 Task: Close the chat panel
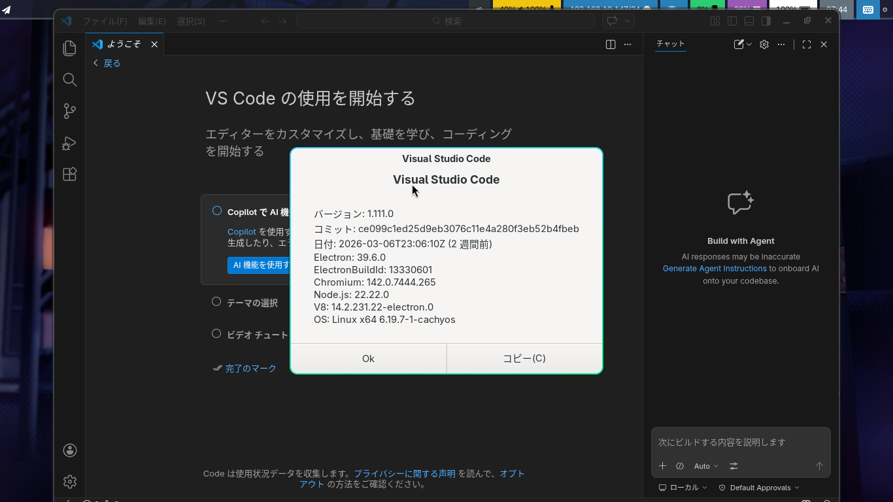pos(824,44)
